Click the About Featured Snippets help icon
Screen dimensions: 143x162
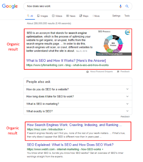(87, 72)
